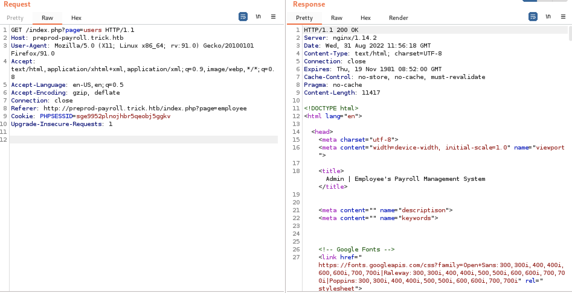Select Raw tab in Request panel
Image resolution: width=572 pixels, height=293 pixels.
(x=47, y=18)
